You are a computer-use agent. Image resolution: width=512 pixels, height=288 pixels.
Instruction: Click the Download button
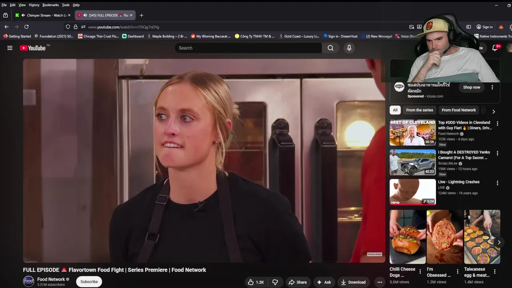coord(353,282)
